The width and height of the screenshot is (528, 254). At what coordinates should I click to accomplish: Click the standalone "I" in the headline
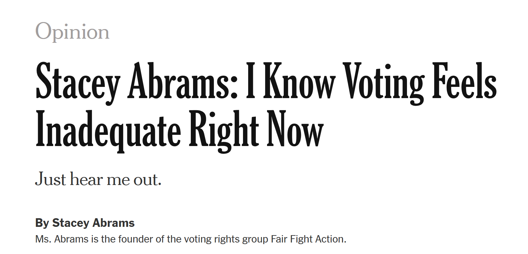[x=251, y=81]
